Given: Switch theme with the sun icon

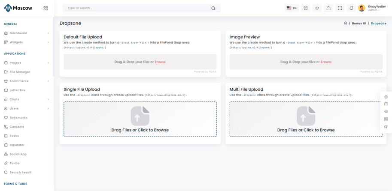Looking at the screenshot, I should point(317,8).
